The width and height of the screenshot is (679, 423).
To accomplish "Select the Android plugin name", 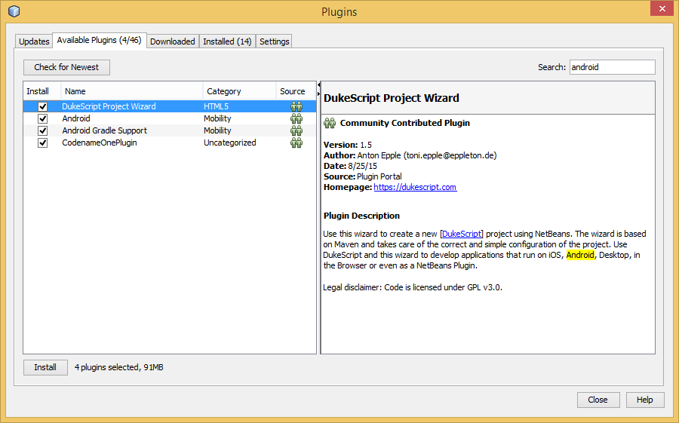I will [x=76, y=118].
